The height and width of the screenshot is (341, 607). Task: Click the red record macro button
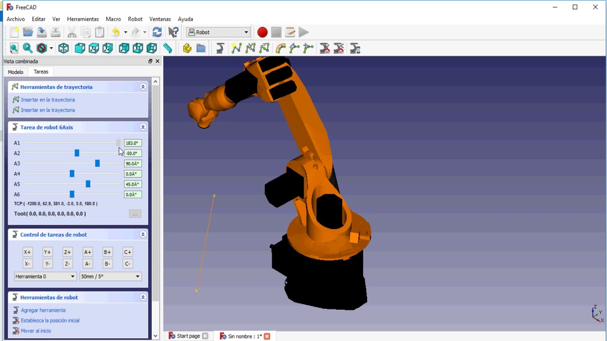pos(262,32)
